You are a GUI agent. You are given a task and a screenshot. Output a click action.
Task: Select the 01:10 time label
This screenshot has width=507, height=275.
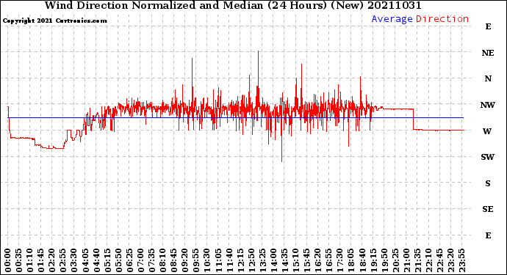pos(30,260)
